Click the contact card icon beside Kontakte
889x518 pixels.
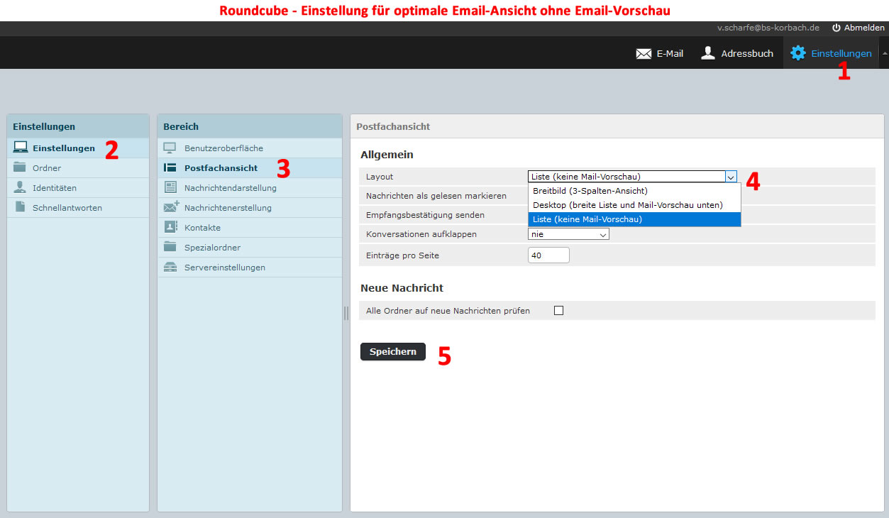point(170,227)
